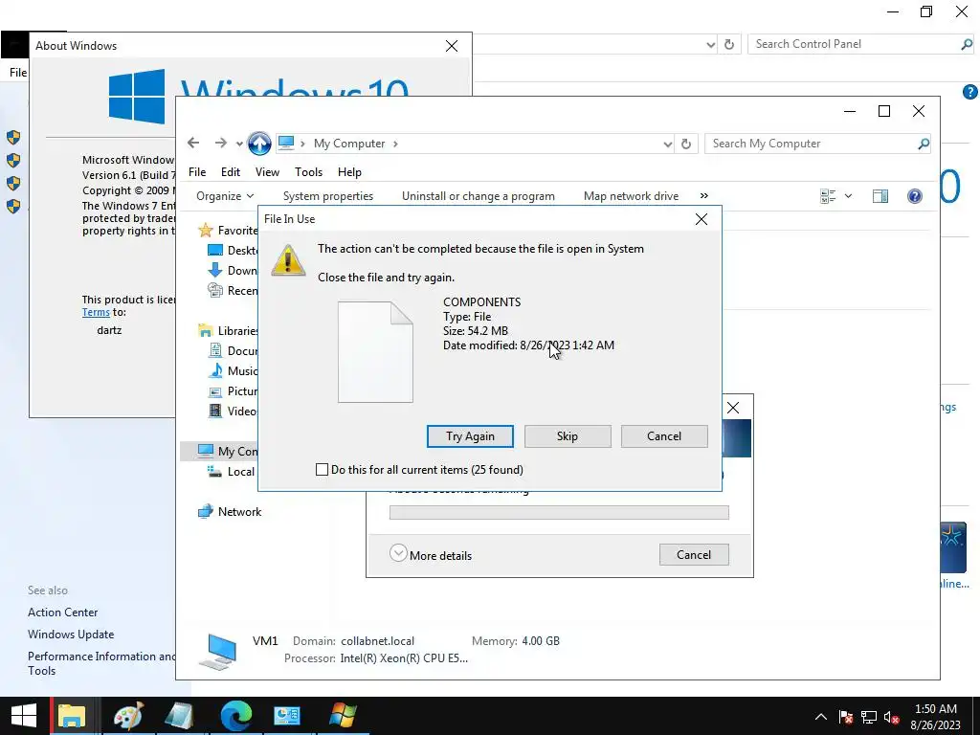Open Paint from taskbar

pos(129,716)
